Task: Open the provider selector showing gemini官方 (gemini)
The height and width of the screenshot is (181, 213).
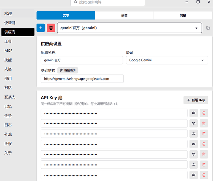Action: [130, 28]
